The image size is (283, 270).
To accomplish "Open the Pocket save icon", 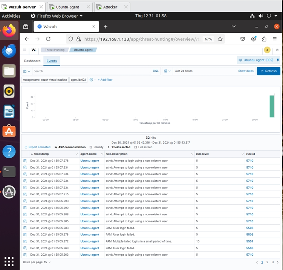I will [243, 39].
